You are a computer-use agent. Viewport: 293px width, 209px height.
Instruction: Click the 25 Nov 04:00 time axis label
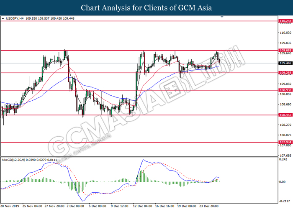click(32, 206)
